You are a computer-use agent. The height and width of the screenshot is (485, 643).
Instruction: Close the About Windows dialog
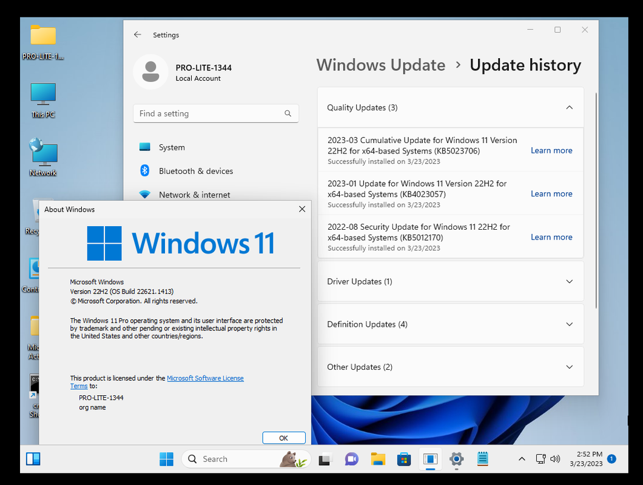click(302, 209)
